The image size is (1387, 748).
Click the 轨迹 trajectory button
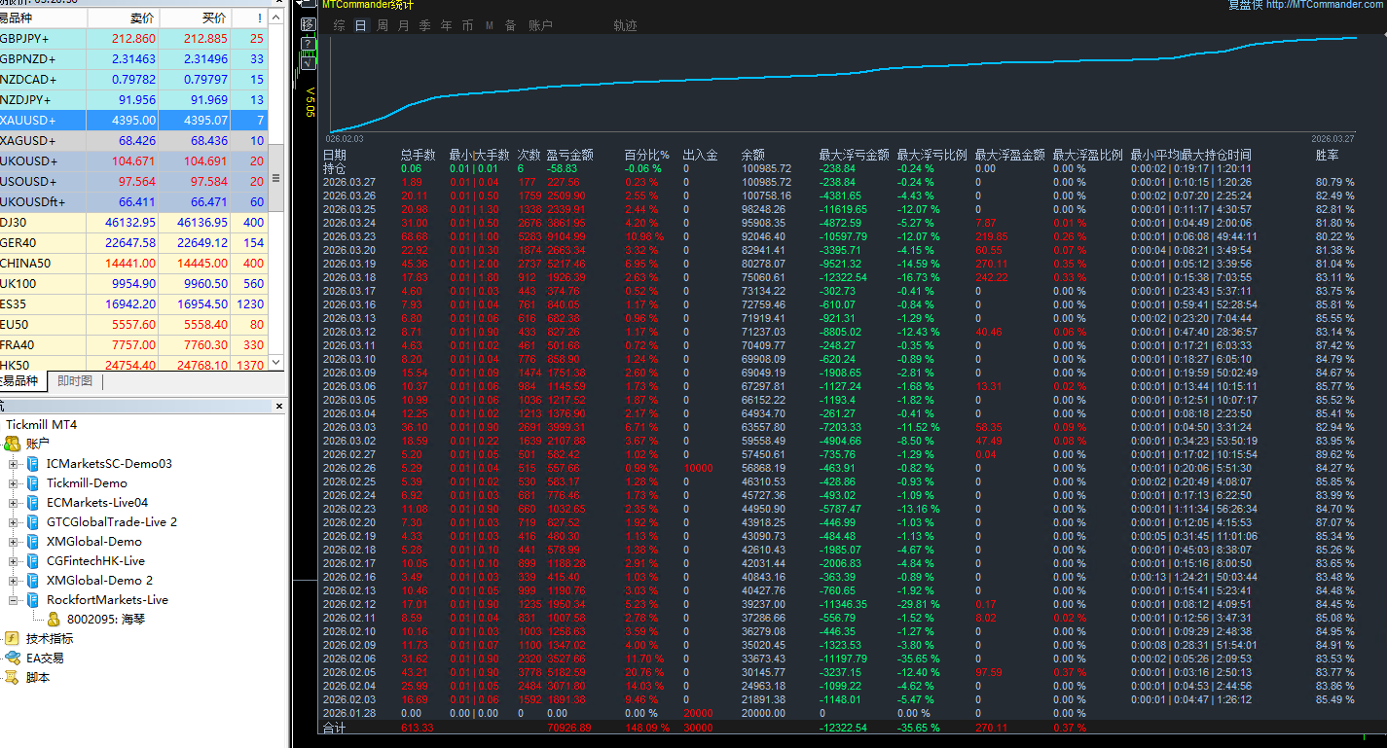pos(625,26)
